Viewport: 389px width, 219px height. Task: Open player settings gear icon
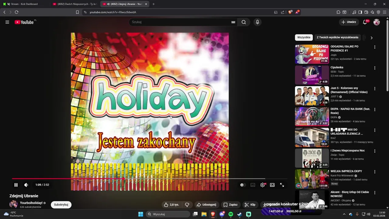click(x=263, y=185)
